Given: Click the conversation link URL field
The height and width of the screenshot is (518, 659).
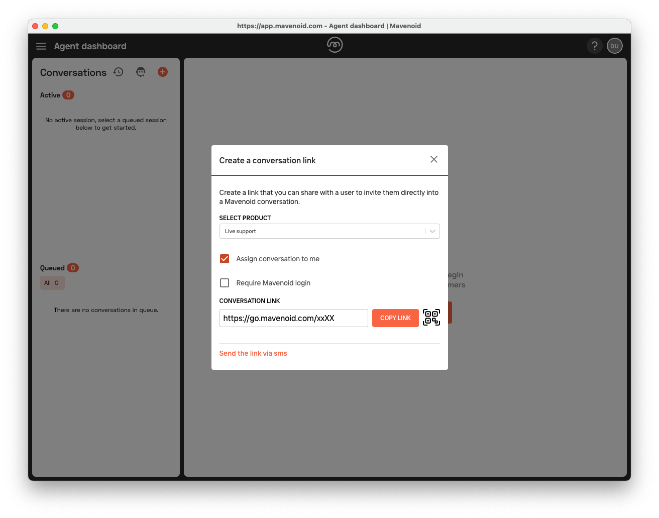Looking at the screenshot, I should pyautogui.click(x=294, y=318).
